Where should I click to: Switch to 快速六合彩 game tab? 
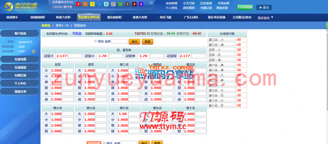[63, 18]
